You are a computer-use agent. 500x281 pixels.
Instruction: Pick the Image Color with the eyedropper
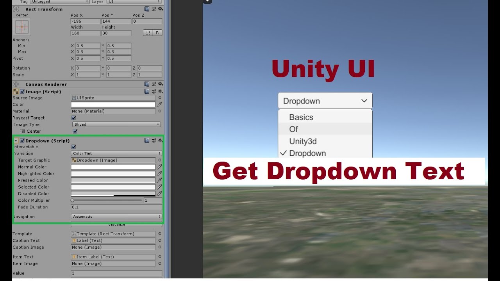coord(159,105)
